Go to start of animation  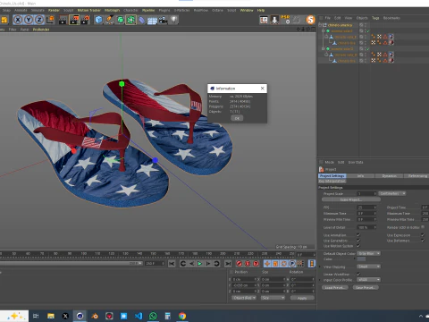[x=172, y=264]
